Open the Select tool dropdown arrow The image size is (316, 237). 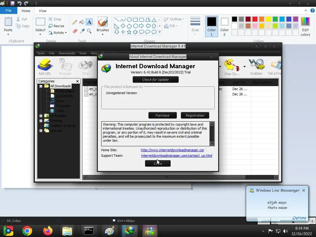pyautogui.click(x=40, y=35)
